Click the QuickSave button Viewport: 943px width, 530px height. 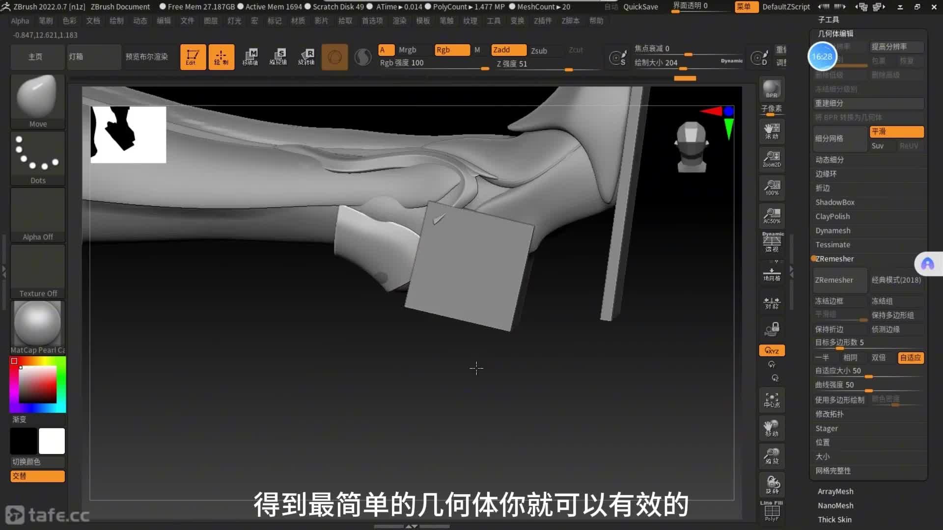640,7
